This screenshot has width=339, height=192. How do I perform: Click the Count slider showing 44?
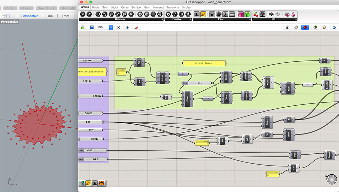pyautogui.click(x=196, y=83)
